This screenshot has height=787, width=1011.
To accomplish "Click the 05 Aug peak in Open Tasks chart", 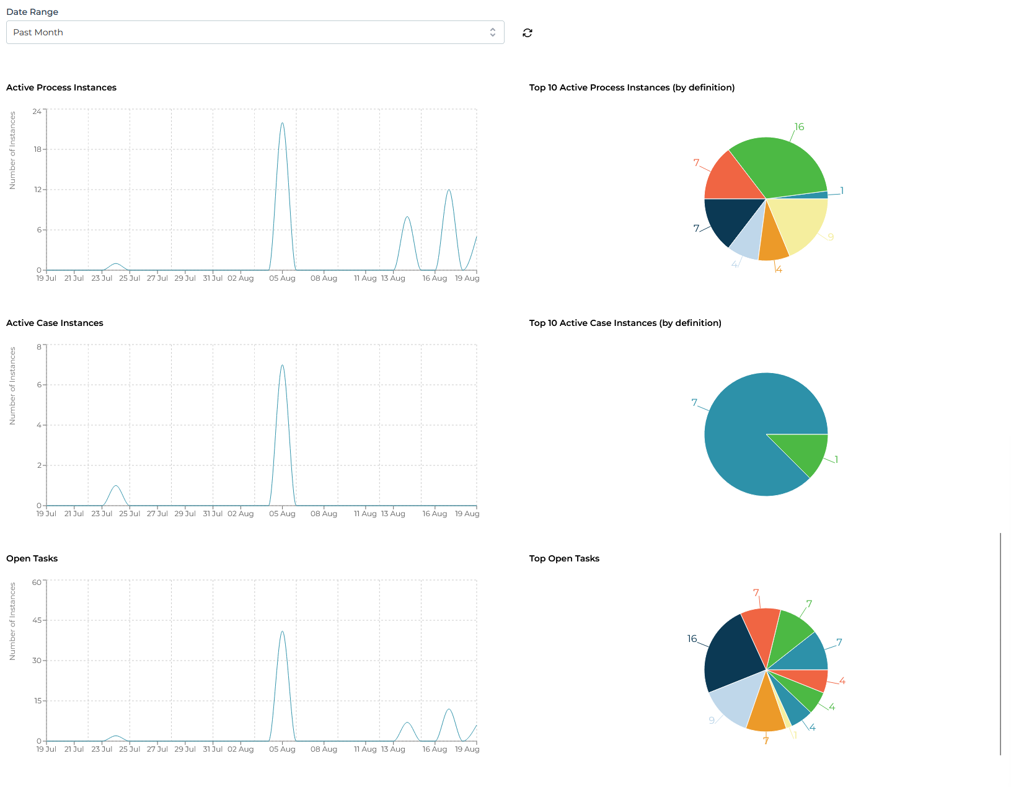I will coord(282,632).
